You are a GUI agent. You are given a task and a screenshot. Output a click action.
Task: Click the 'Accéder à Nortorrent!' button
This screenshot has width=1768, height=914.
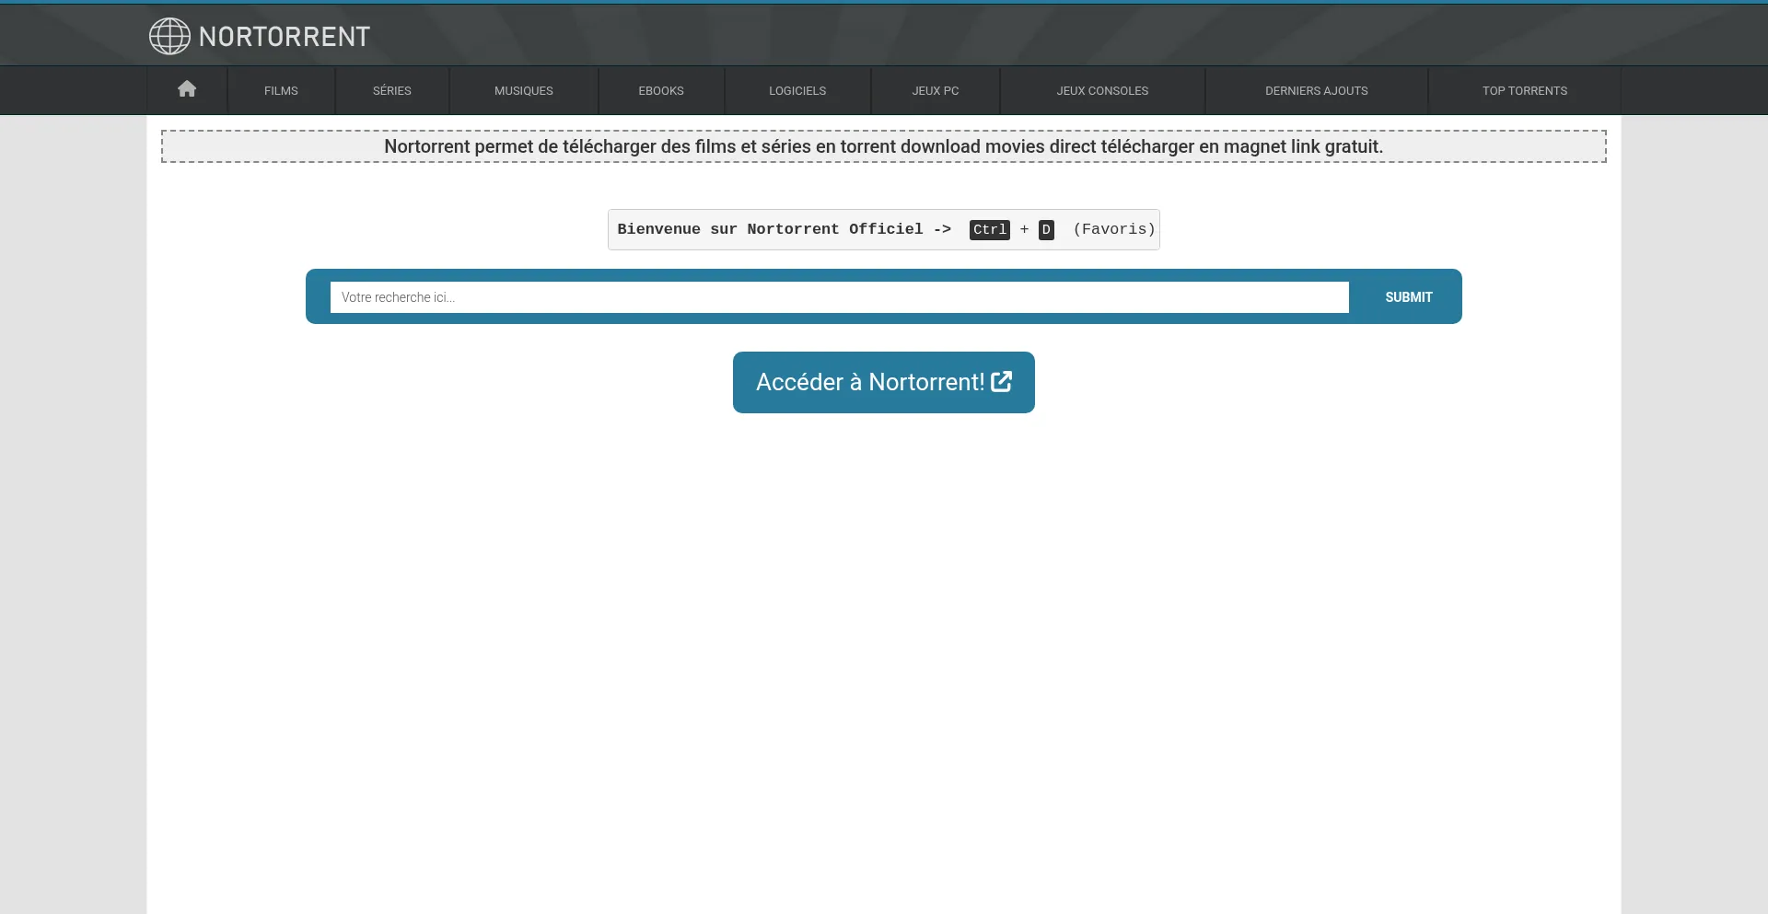(x=870, y=382)
